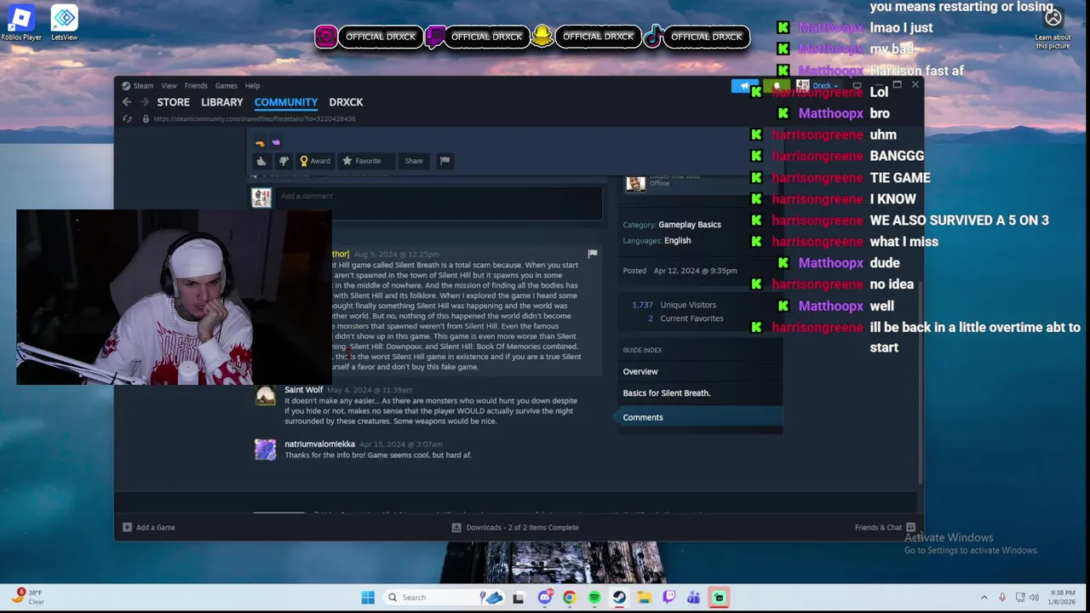The height and width of the screenshot is (613, 1090).
Task: Open Steam announcements megaphone button
Action: click(x=744, y=85)
